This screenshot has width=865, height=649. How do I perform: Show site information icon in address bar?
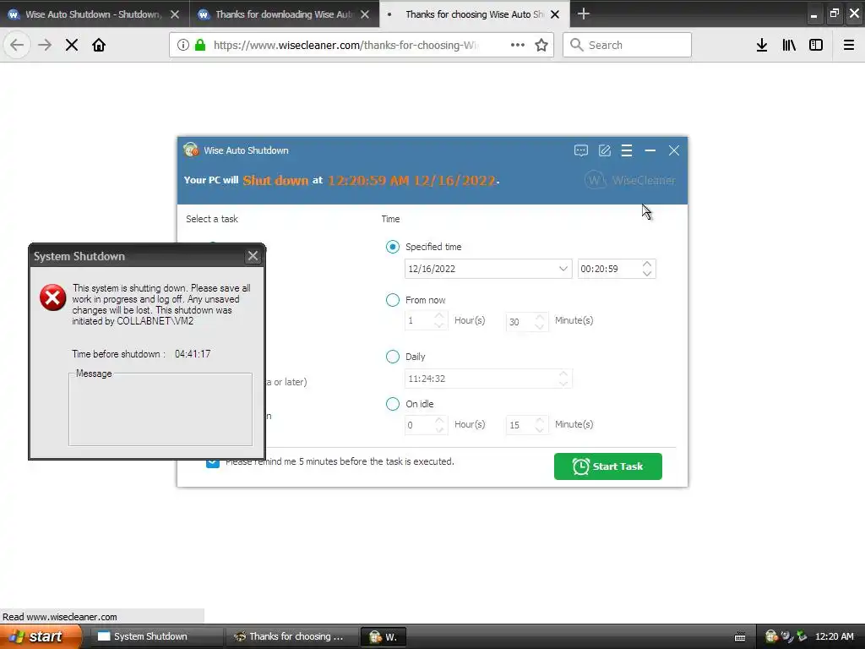(183, 46)
